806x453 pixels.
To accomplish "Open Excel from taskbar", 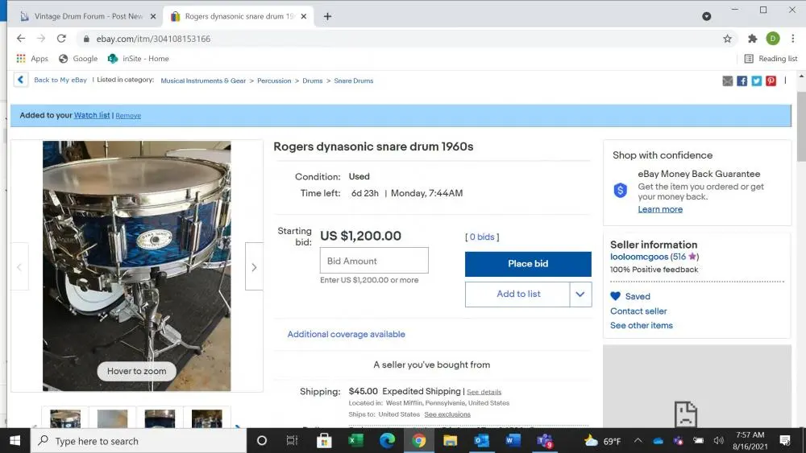I will click(355, 441).
